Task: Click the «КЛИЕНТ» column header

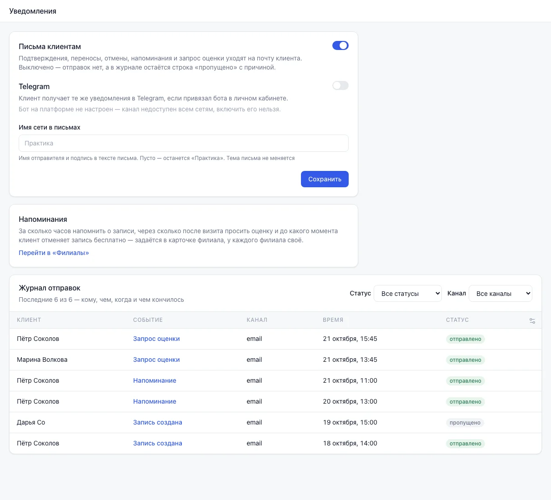Action: coord(29,320)
